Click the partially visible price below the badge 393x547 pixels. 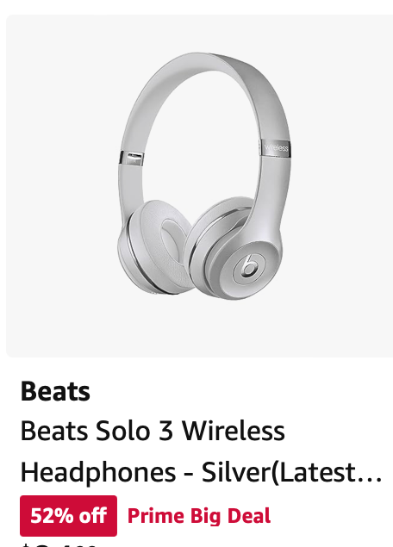point(58,544)
